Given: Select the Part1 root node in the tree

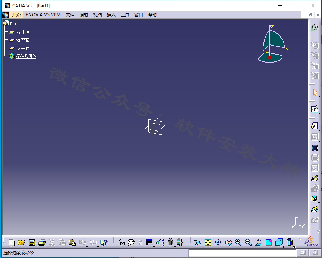Looking at the screenshot, I should coord(15,24).
